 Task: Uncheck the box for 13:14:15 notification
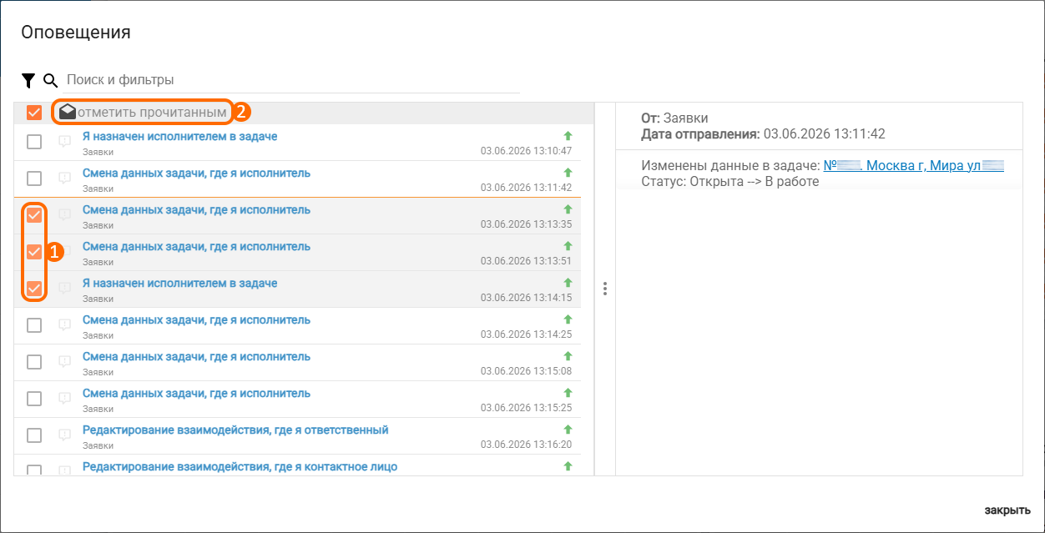34,289
